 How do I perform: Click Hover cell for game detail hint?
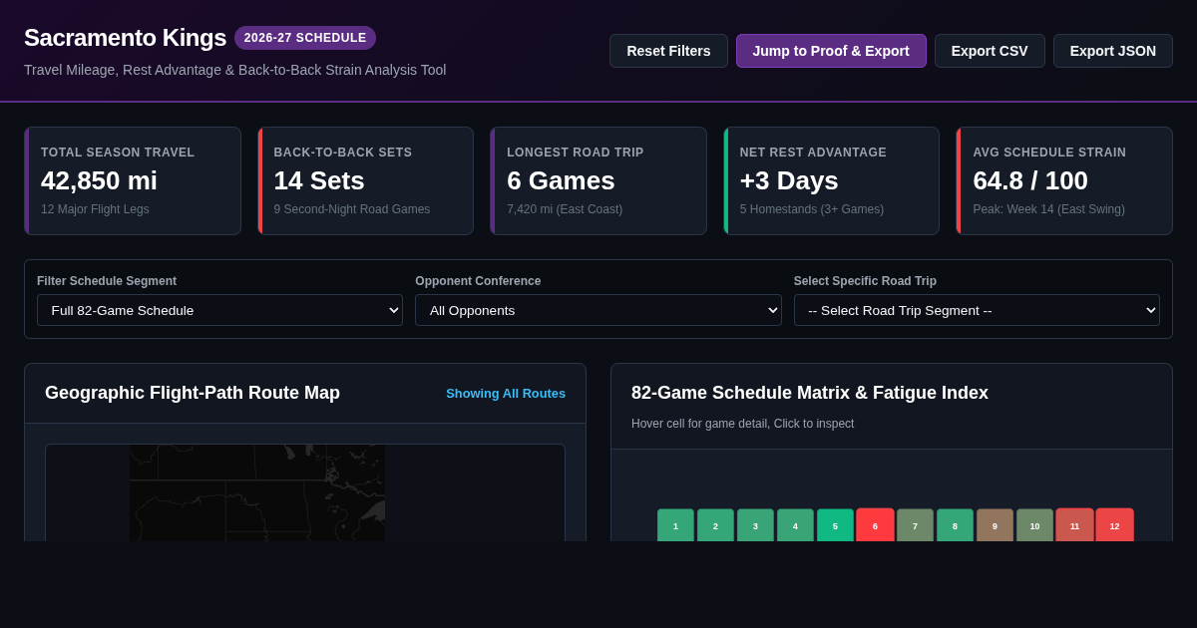(x=742, y=424)
